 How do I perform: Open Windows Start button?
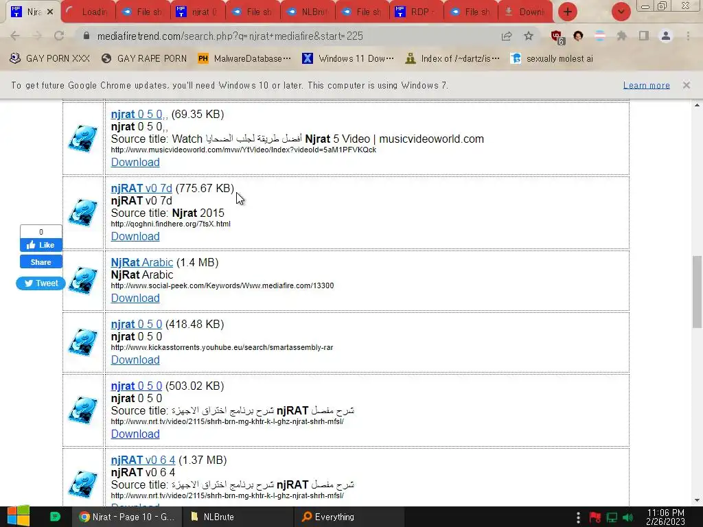tap(19, 517)
